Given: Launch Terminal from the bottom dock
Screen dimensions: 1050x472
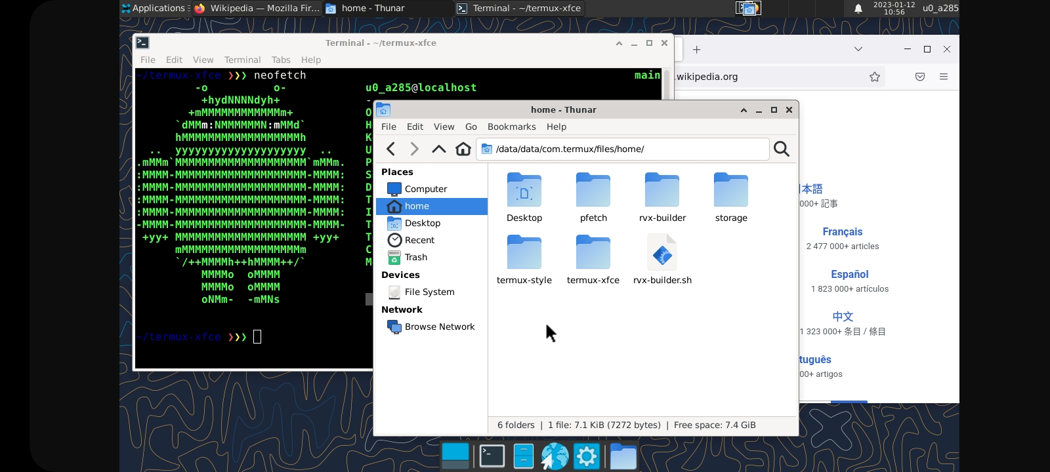Looking at the screenshot, I should click(x=492, y=456).
